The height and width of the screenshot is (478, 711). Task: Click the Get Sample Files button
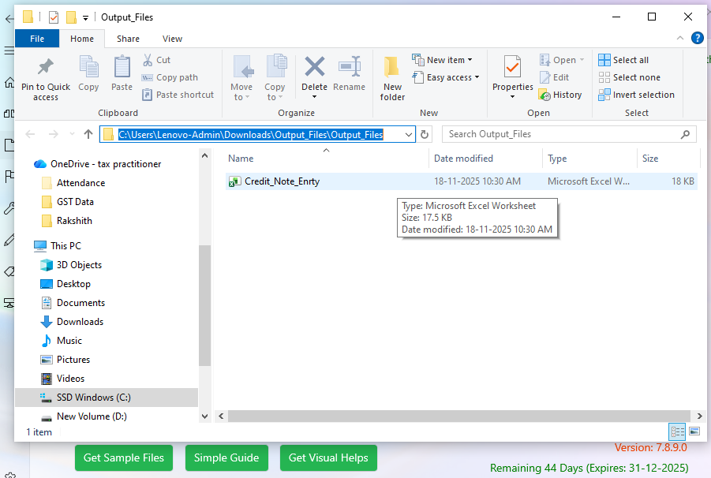(x=124, y=457)
